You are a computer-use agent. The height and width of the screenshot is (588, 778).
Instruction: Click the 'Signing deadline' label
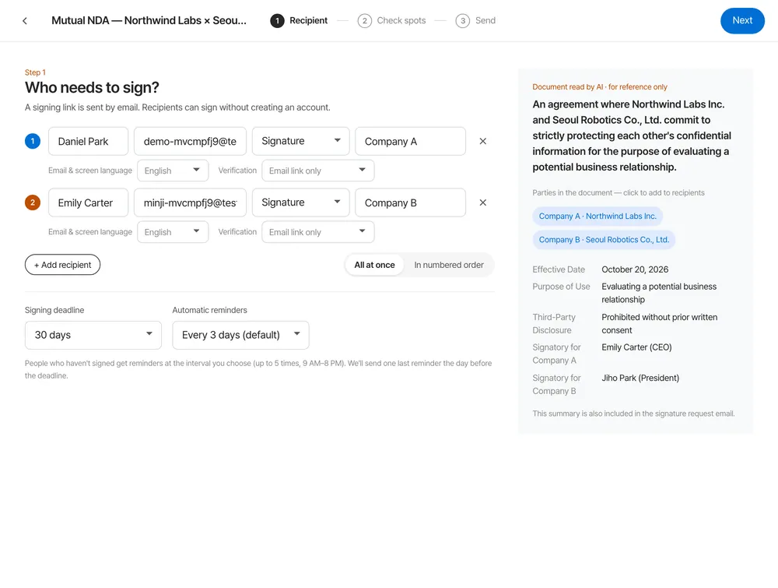[x=54, y=310]
